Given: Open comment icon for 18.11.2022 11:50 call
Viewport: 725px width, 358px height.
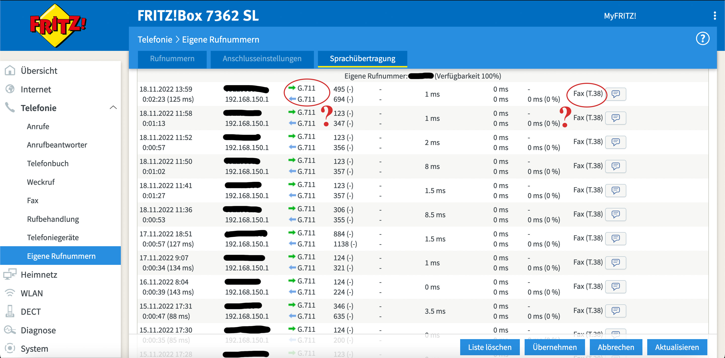Looking at the screenshot, I should click(x=615, y=166).
